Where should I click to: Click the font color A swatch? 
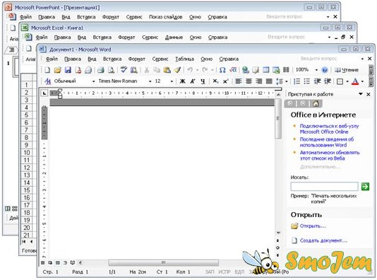pos(355,81)
